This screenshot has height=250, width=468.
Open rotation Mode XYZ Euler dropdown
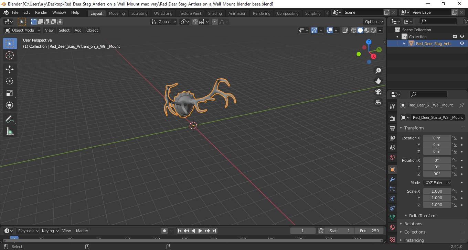pos(437,183)
